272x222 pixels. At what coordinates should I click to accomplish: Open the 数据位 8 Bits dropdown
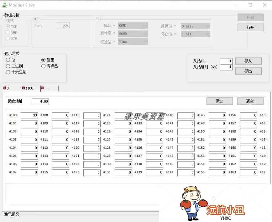click(195, 26)
